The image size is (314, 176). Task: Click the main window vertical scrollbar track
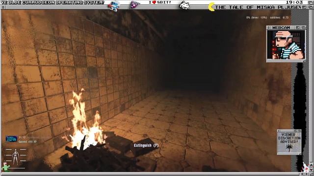pos(312,86)
